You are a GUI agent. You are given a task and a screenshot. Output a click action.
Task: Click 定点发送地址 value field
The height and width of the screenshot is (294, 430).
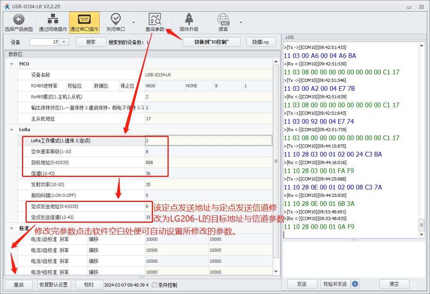pyautogui.click(x=208, y=206)
